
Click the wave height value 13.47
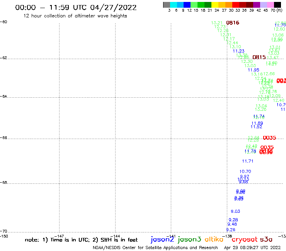coord(273,58)
